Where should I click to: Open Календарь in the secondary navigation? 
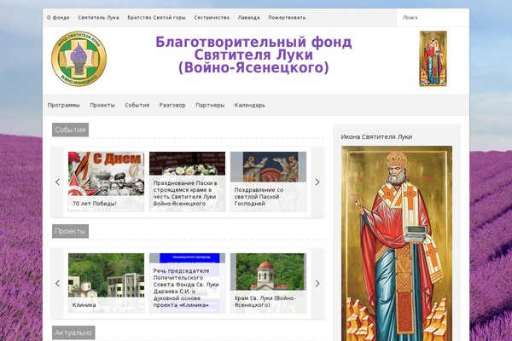[250, 105]
